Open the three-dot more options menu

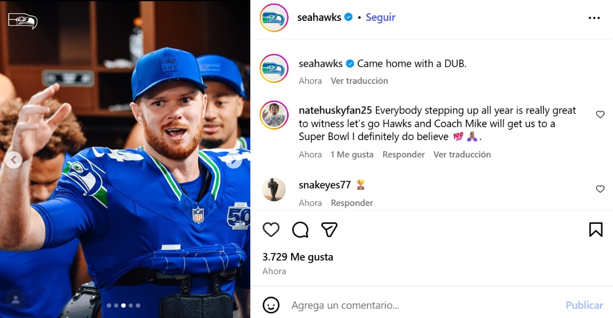pos(594,17)
